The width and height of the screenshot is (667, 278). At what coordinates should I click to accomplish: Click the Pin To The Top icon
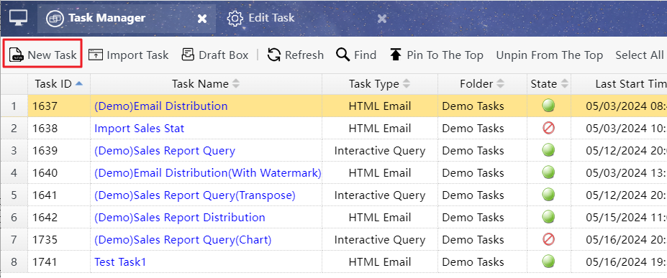click(x=396, y=55)
